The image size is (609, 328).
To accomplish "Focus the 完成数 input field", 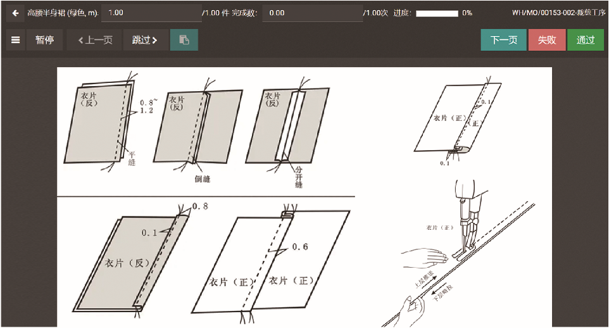I will tap(311, 13).
